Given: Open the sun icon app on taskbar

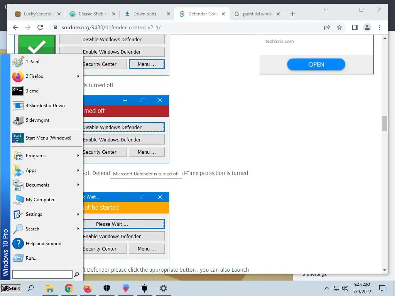Looking at the screenshot, I should pos(144,288).
